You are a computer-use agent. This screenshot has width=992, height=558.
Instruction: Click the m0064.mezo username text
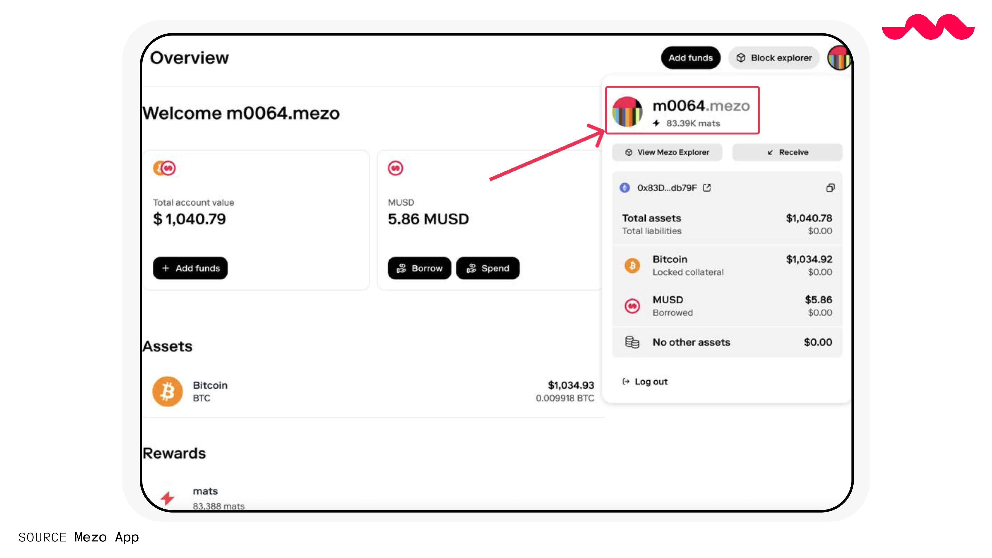click(x=701, y=106)
